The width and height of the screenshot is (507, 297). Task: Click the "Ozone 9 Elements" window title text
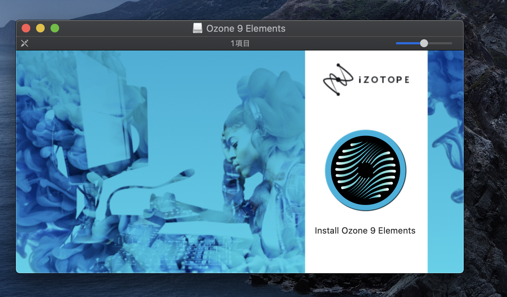pyautogui.click(x=246, y=28)
